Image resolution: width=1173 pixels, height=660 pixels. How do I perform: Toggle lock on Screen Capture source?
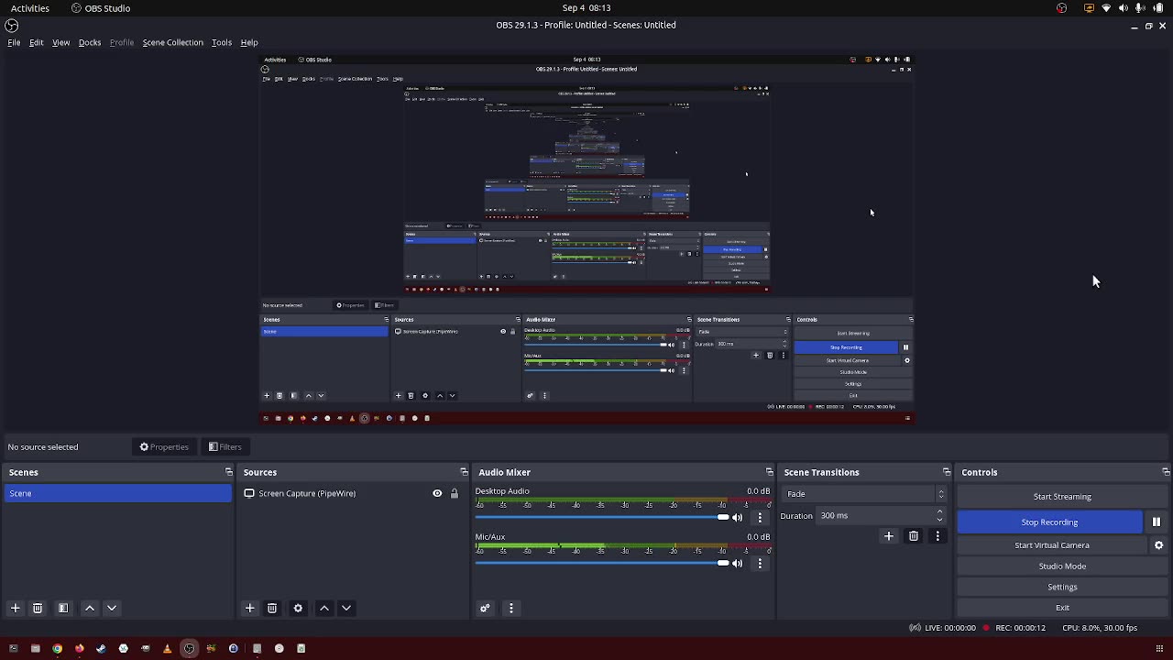[454, 493]
